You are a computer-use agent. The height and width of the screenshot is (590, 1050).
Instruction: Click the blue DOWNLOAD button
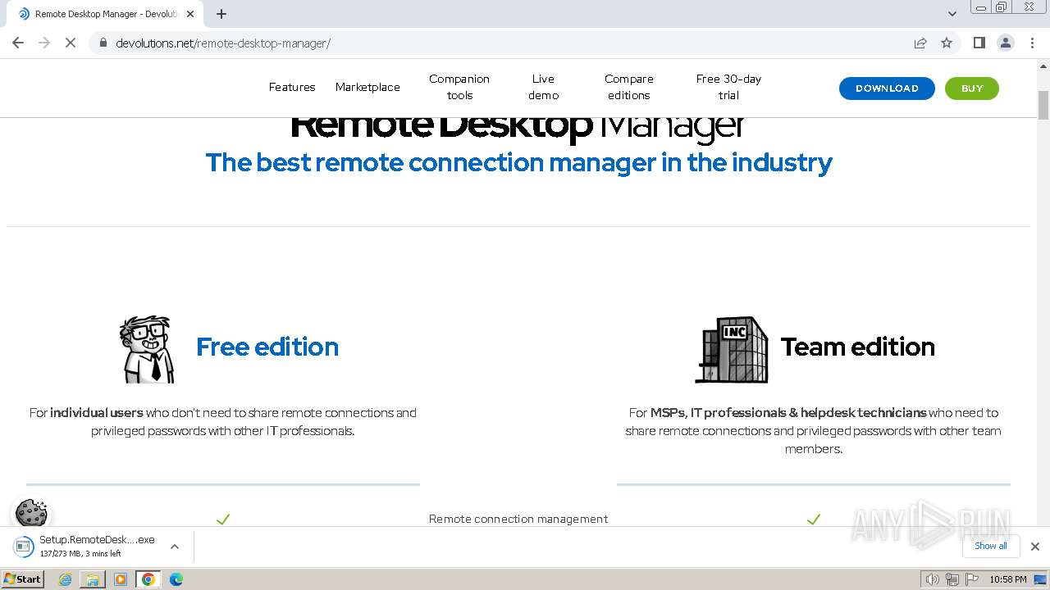click(887, 88)
